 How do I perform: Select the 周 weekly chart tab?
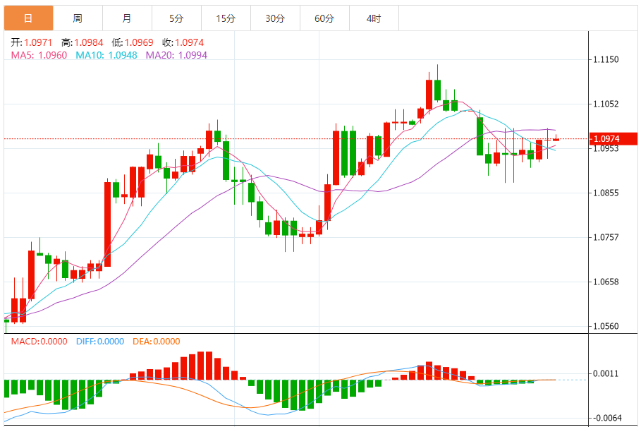[78, 18]
